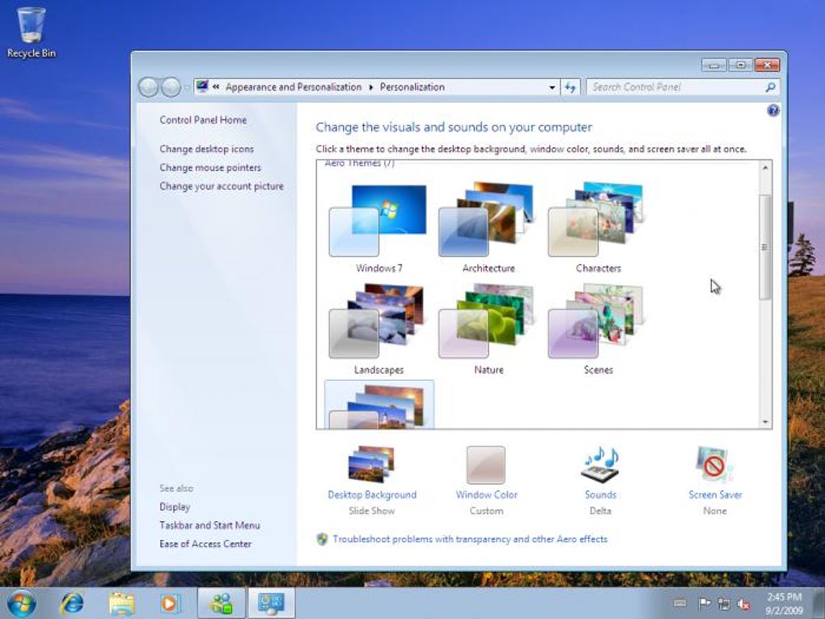The width and height of the screenshot is (825, 619).
Task: Open the Display link under See also
Action: pyautogui.click(x=175, y=507)
